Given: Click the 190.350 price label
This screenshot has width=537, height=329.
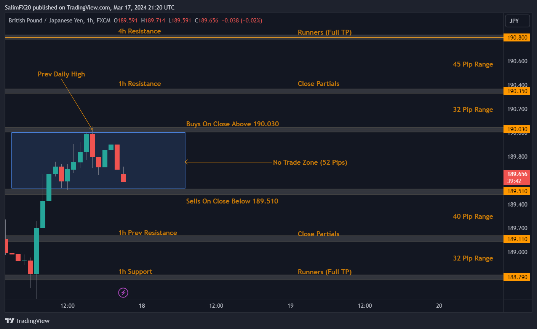Looking at the screenshot, I should [x=517, y=91].
